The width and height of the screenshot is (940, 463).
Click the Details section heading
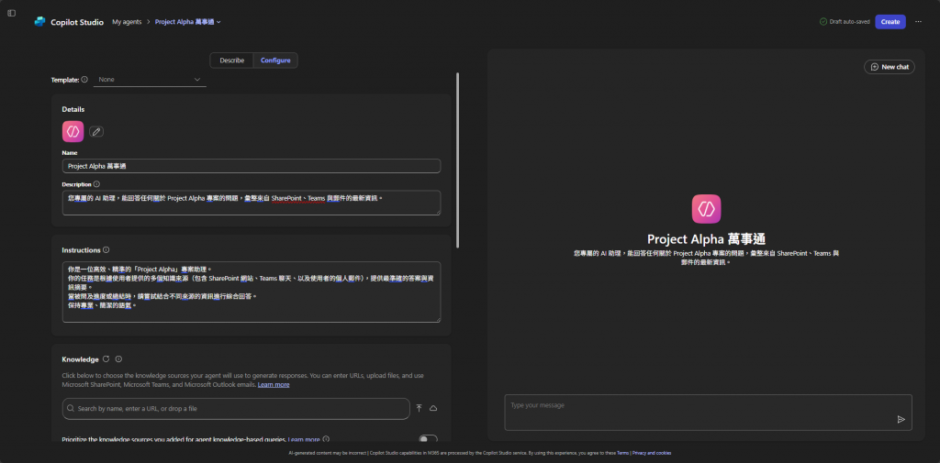[73, 110]
